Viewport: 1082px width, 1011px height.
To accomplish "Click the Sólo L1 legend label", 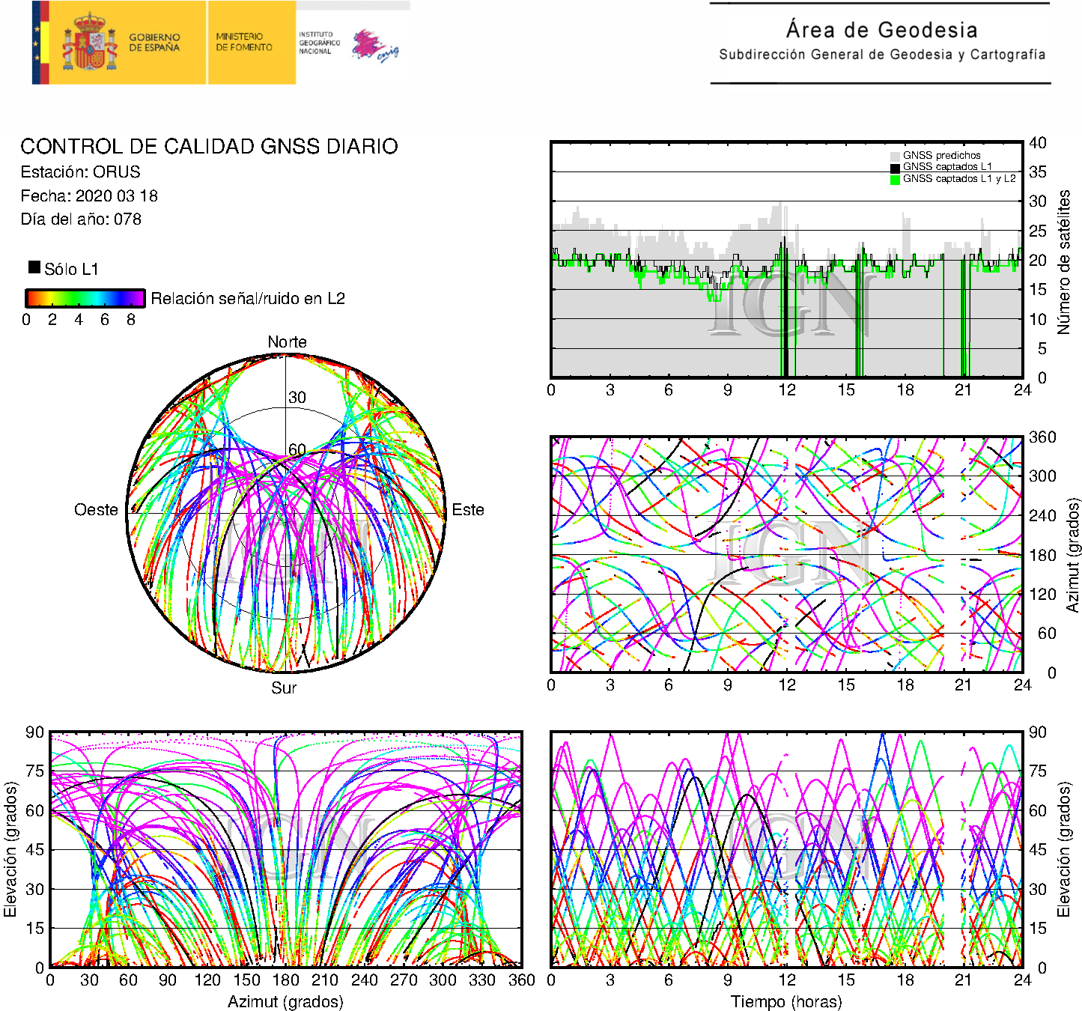I will point(71,269).
